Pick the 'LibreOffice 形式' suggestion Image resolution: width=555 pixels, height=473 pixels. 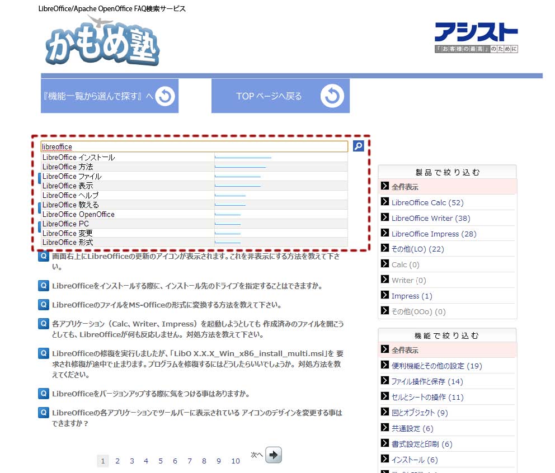pyautogui.click(x=194, y=242)
